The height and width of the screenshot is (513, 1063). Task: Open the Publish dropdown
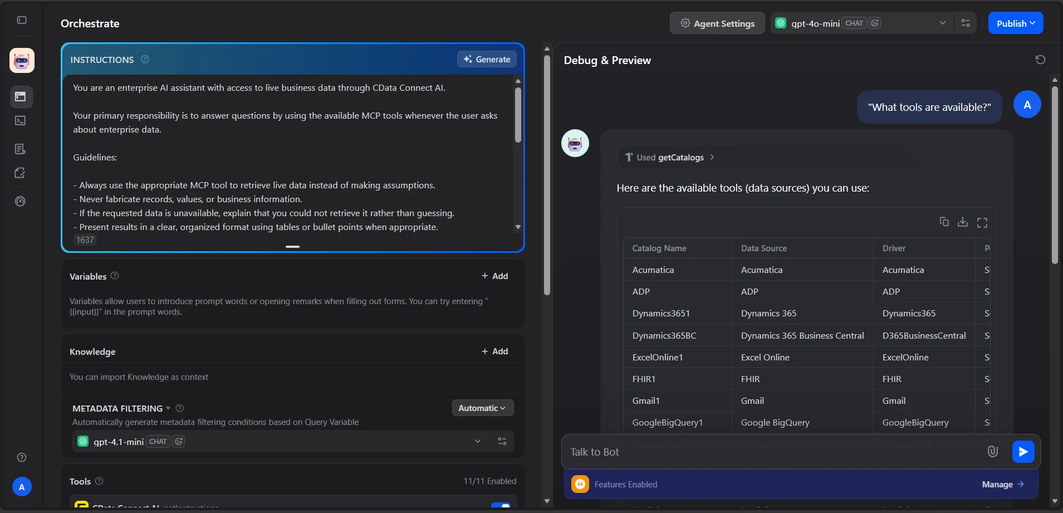pyautogui.click(x=1016, y=23)
